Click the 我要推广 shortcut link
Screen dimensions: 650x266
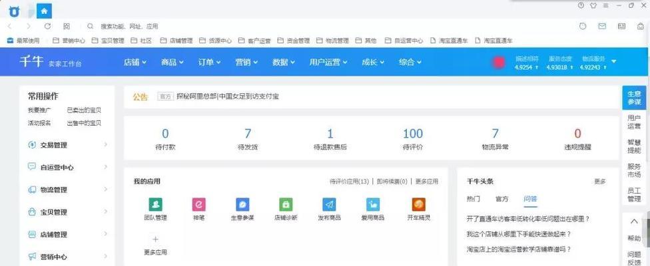40,110
